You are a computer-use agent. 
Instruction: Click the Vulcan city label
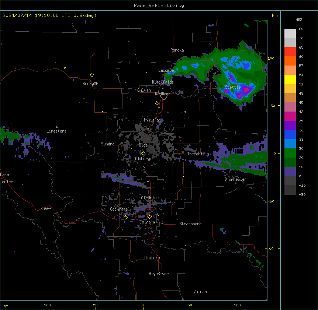(200, 292)
